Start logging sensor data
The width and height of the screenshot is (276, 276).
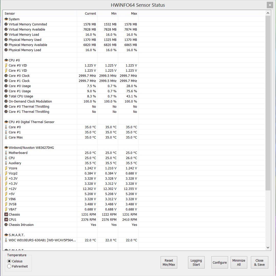tap(196, 262)
